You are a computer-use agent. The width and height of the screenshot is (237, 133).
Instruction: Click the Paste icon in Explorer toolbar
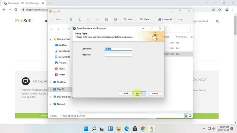[89, 19]
